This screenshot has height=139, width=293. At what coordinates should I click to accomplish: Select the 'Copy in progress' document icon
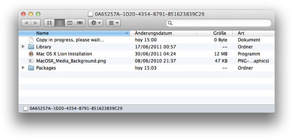(x=31, y=40)
